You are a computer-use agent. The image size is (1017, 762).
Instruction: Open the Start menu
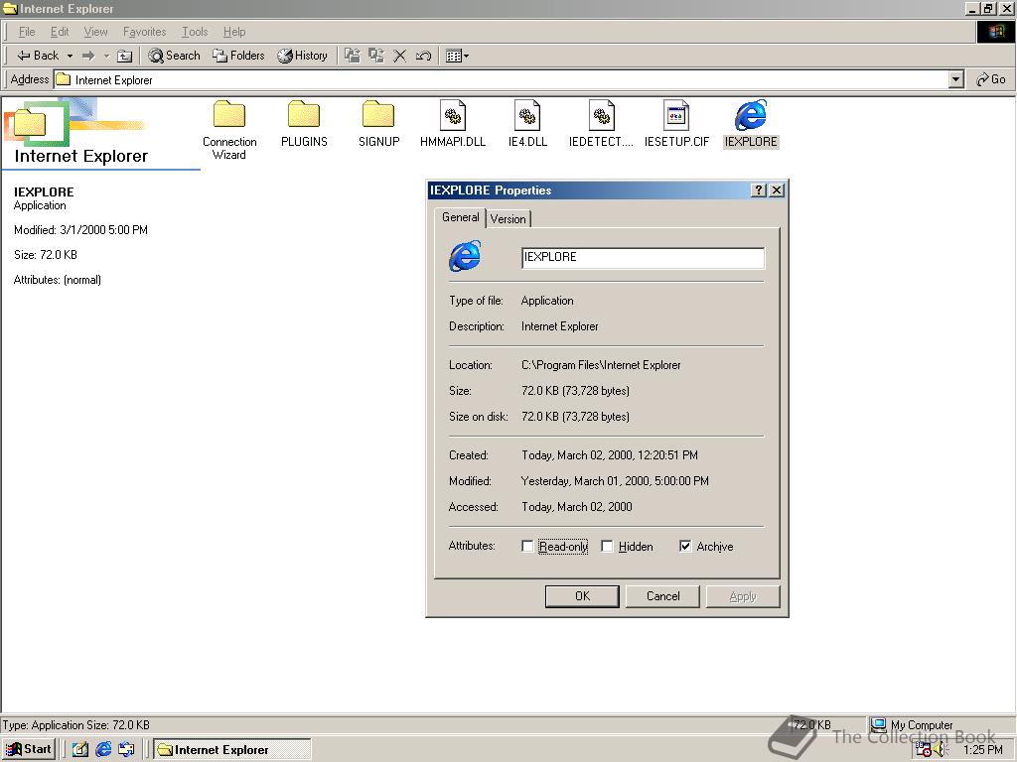pyautogui.click(x=29, y=749)
